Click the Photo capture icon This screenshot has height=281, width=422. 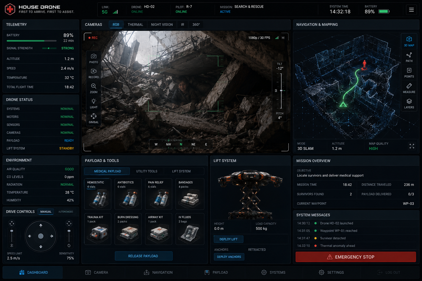point(94,56)
